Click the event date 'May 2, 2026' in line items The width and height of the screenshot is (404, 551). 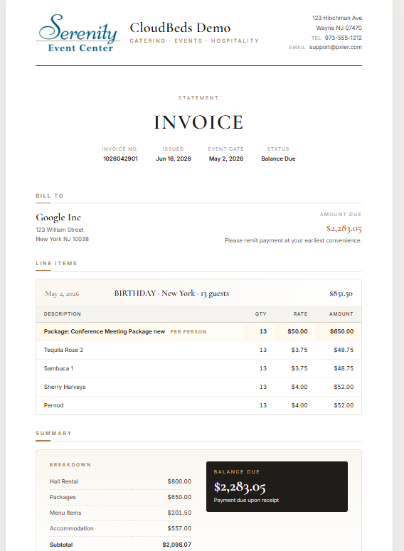(x=62, y=294)
